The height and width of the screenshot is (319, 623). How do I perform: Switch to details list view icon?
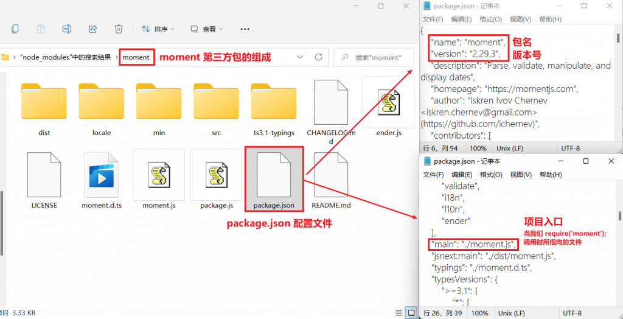pos(399,312)
